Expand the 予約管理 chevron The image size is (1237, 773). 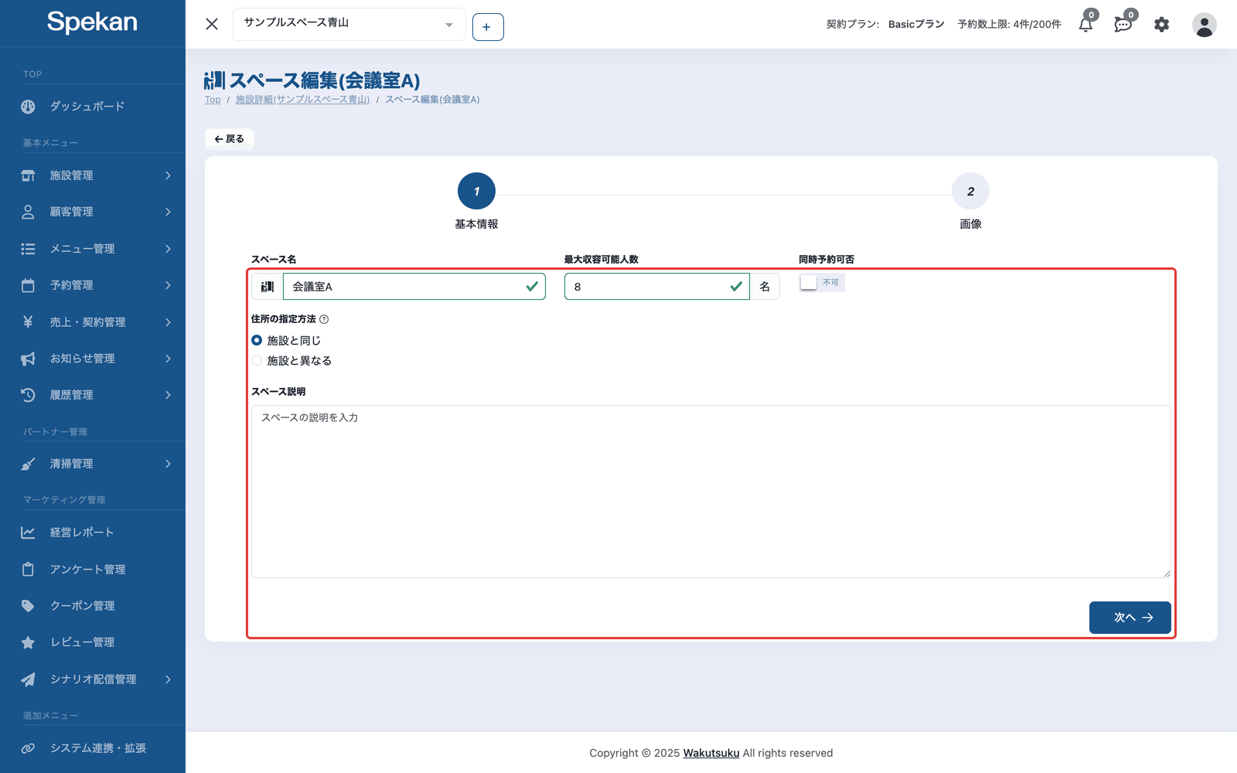168,285
